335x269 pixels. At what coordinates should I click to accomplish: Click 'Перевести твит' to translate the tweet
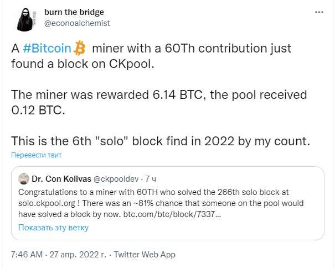coord(37,155)
